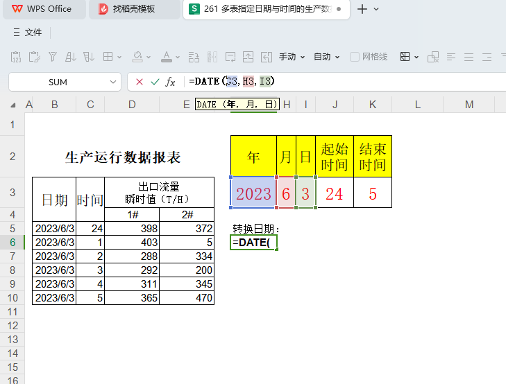
Task: Click the month cell showing 6
Action: point(286,193)
